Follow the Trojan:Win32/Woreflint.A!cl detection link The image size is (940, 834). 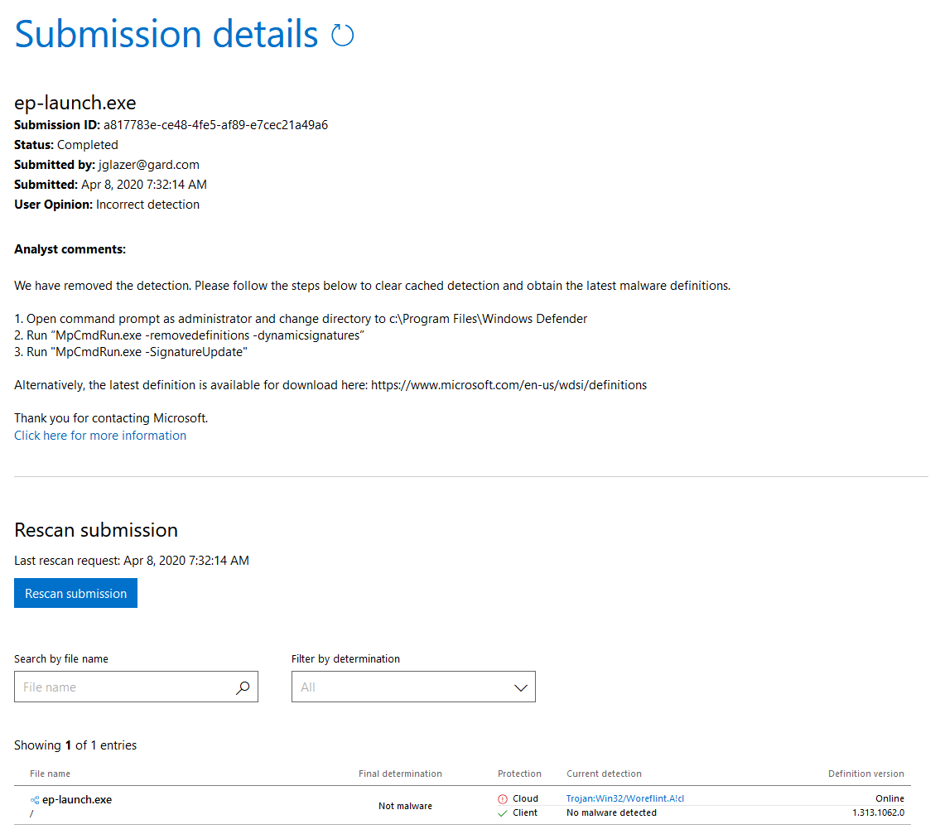(625, 798)
